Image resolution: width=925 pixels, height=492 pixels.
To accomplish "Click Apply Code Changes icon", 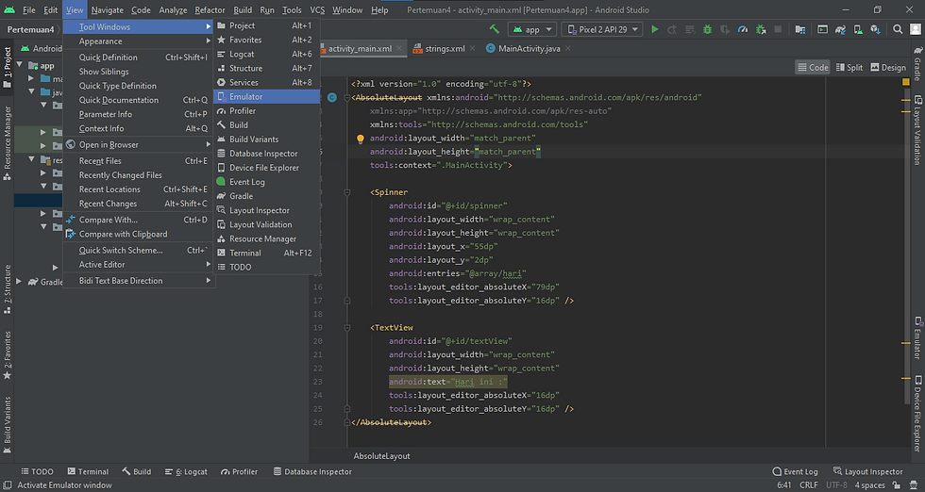I will coord(690,29).
